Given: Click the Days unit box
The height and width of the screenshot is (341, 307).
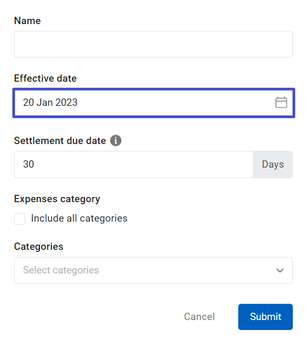Looking at the screenshot, I should pyautogui.click(x=273, y=164).
